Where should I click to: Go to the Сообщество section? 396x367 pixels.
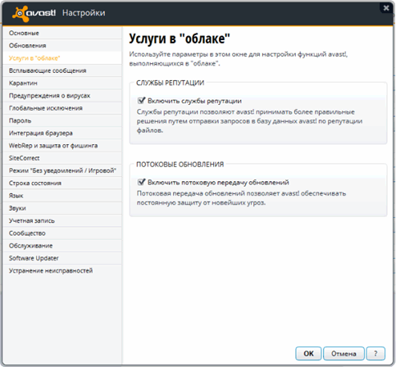tap(62, 233)
